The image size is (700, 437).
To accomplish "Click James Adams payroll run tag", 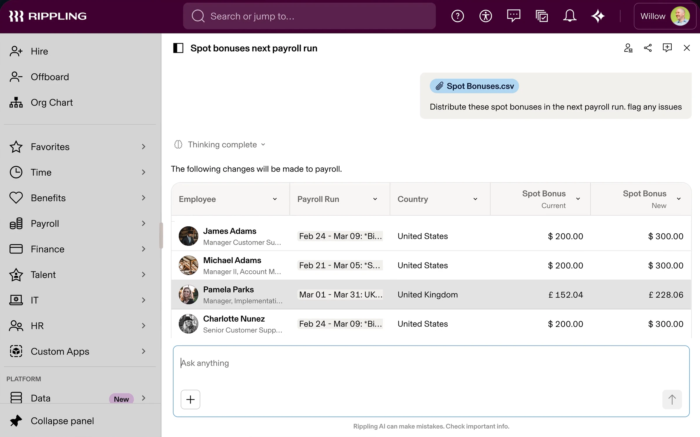I will point(340,236).
